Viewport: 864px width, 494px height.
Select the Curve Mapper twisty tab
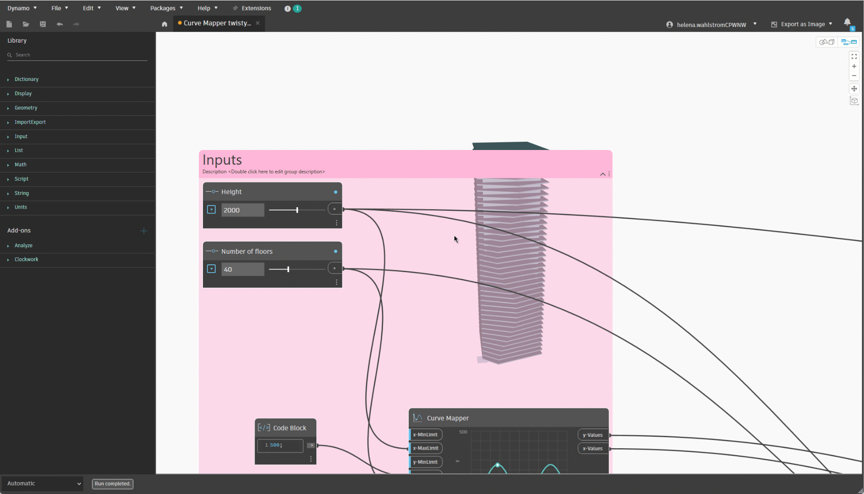(217, 23)
